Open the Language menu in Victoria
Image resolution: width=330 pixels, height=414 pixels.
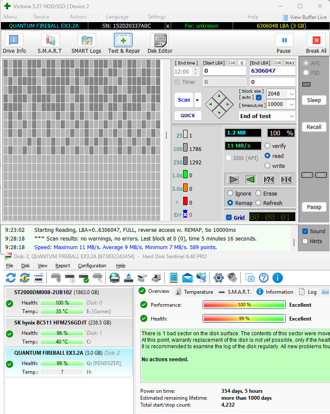tap(117, 17)
